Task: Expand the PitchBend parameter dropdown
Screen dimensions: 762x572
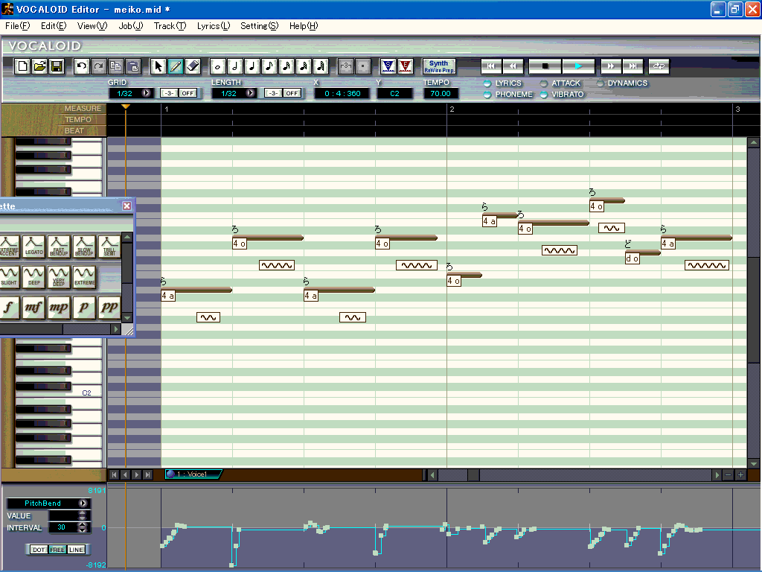Action: tap(83, 503)
